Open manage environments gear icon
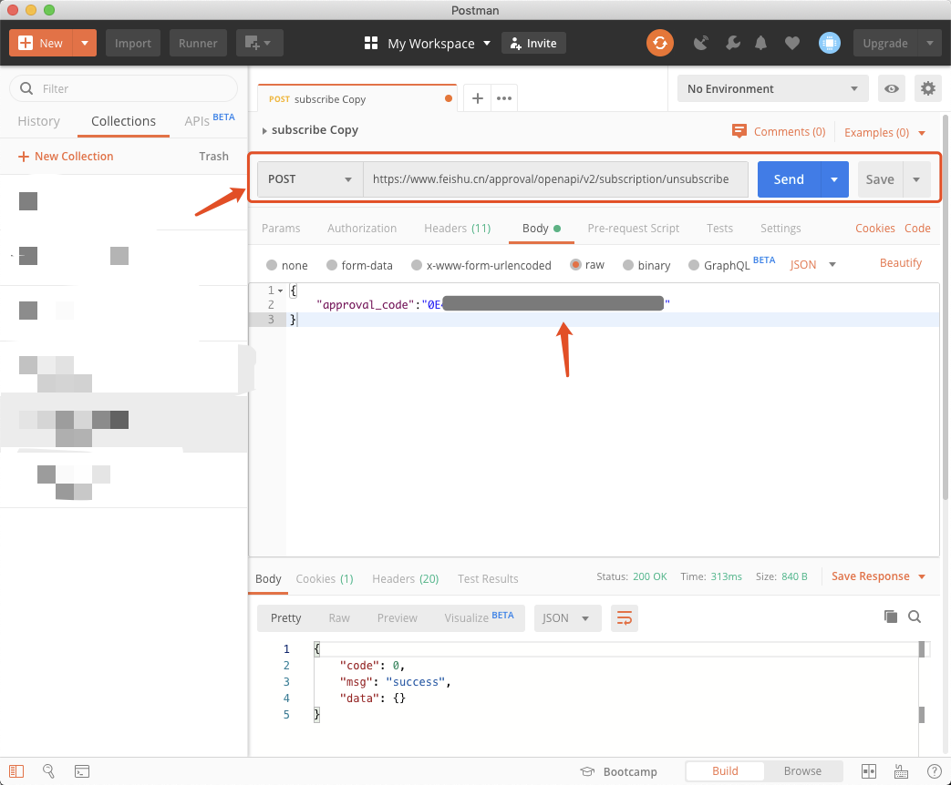Viewport: 951px width, 785px height. [928, 88]
